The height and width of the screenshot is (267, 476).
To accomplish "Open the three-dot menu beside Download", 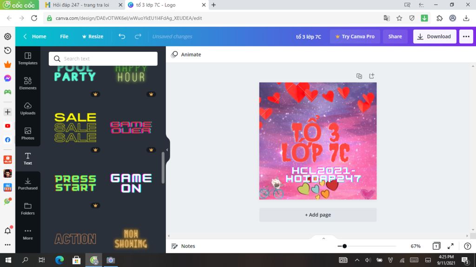I will pyautogui.click(x=466, y=36).
